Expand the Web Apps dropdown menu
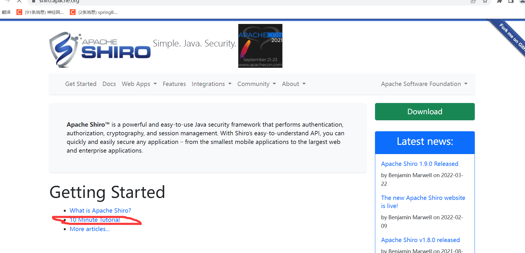The width and height of the screenshot is (525, 253). click(139, 84)
